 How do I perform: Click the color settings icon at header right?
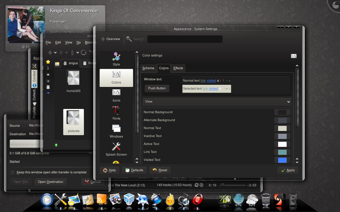294,56
